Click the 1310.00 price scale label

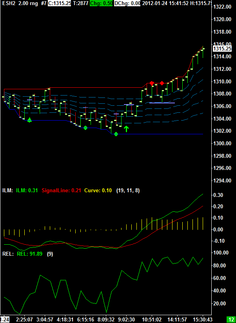tap(222, 81)
